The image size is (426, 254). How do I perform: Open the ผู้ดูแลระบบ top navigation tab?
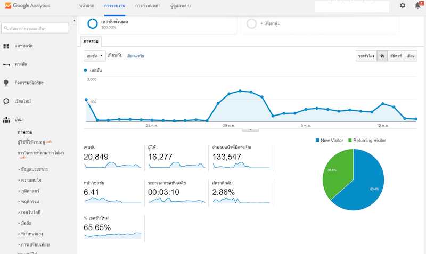[181, 6]
